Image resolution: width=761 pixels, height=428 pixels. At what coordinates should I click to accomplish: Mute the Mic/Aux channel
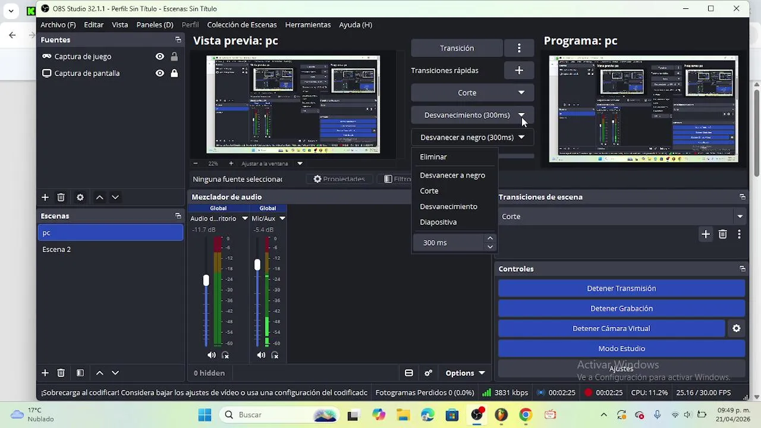click(x=261, y=355)
